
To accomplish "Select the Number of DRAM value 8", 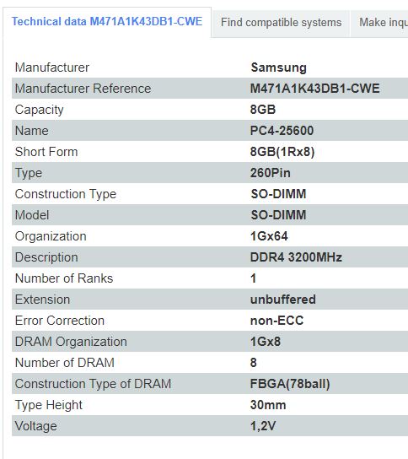I will [x=253, y=363].
